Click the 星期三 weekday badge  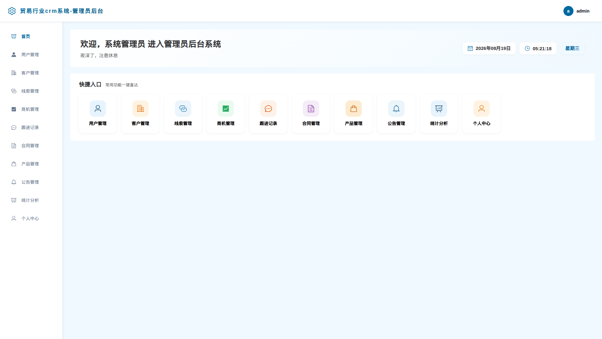572,48
